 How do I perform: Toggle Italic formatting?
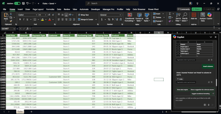point(24,20)
